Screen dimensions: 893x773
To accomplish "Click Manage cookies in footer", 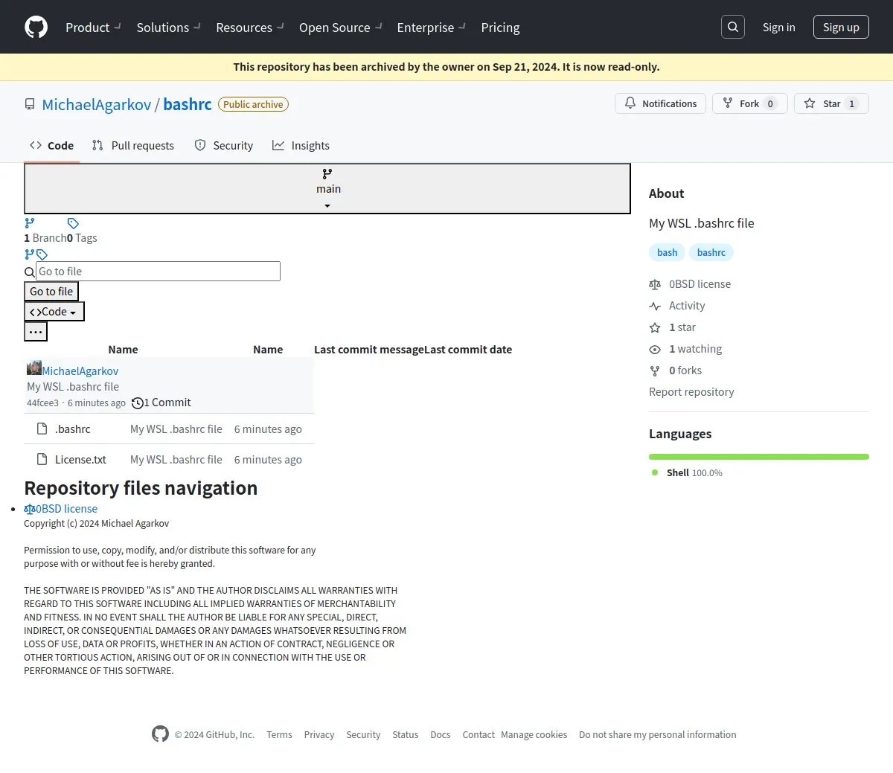I will (534, 734).
